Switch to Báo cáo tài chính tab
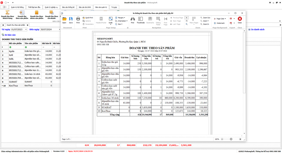Image resolution: width=282 pixels, height=153 pixels. point(85,7)
